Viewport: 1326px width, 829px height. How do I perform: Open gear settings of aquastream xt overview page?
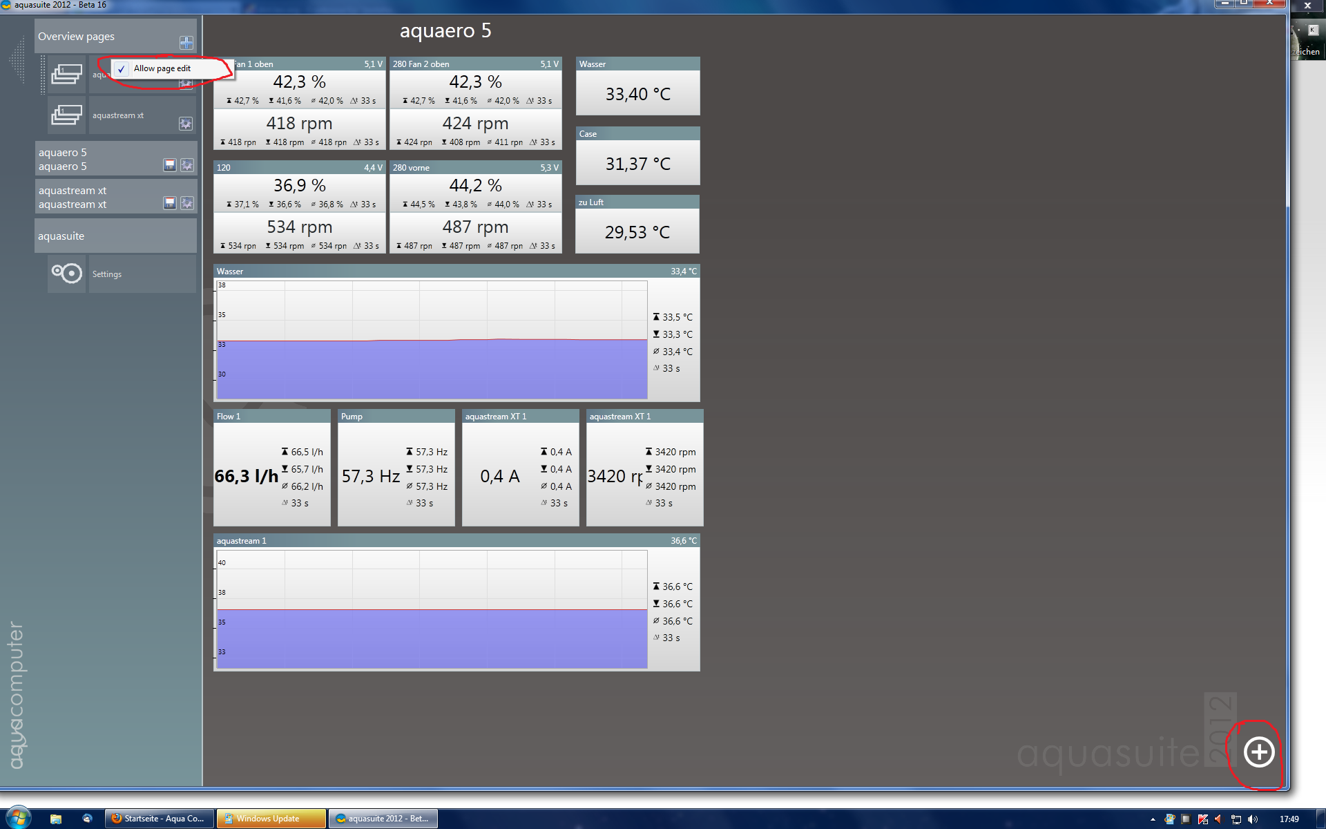pyautogui.click(x=186, y=124)
